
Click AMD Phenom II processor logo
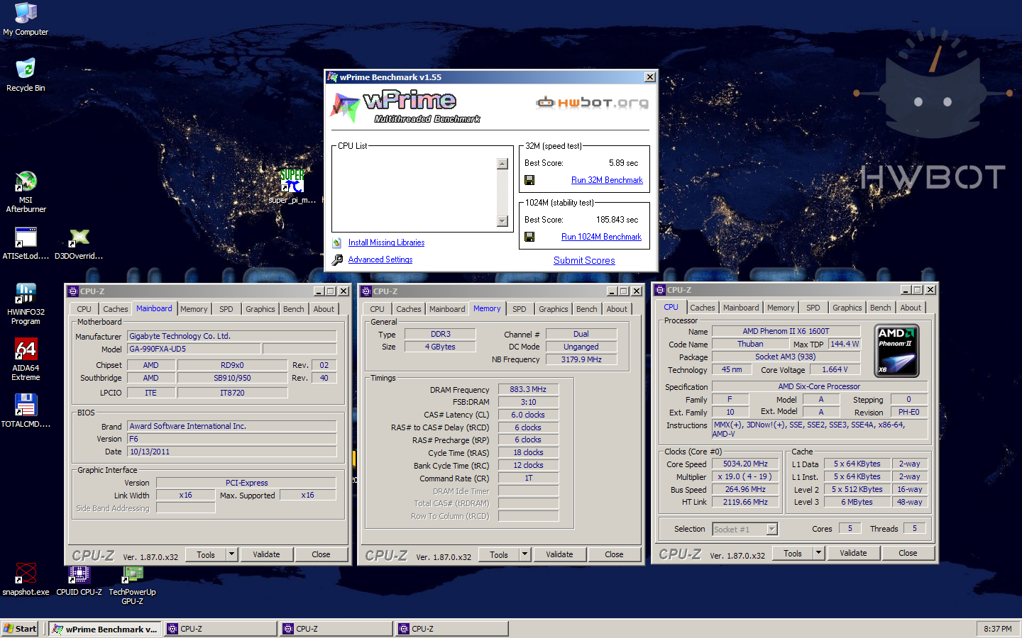point(897,350)
